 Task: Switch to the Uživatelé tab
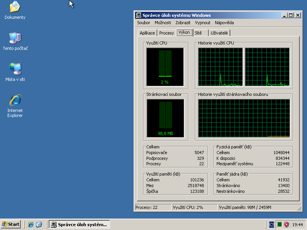click(x=219, y=33)
